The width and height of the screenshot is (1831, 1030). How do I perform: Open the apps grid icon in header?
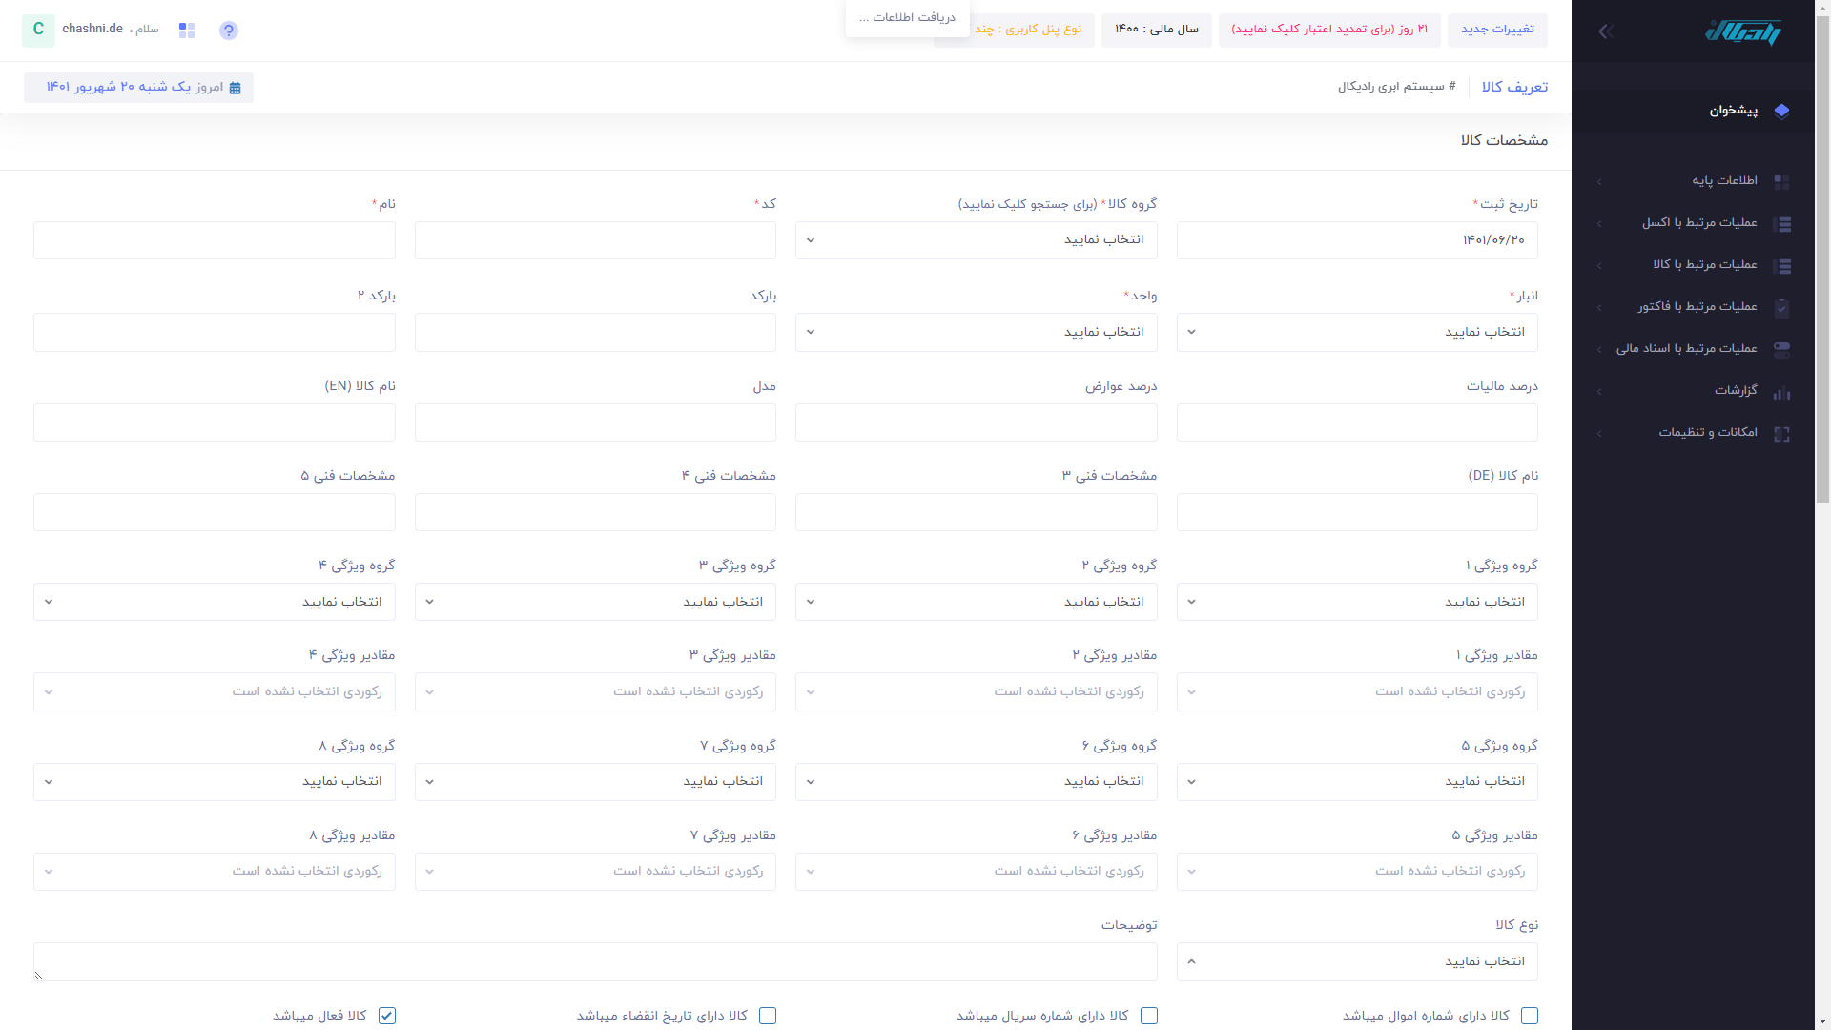tap(187, 31)
